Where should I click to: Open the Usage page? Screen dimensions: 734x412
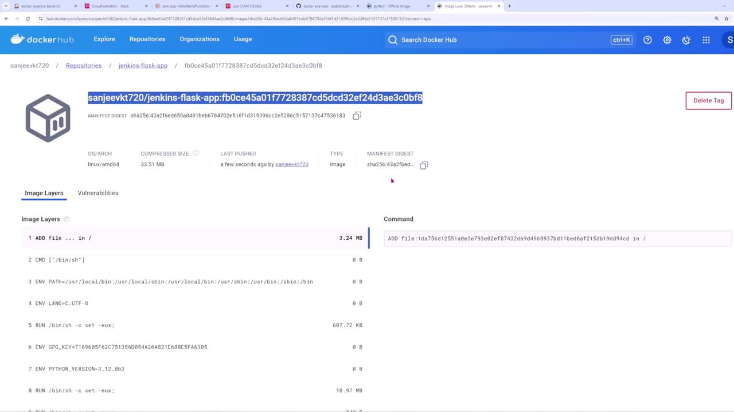(243, 39)
